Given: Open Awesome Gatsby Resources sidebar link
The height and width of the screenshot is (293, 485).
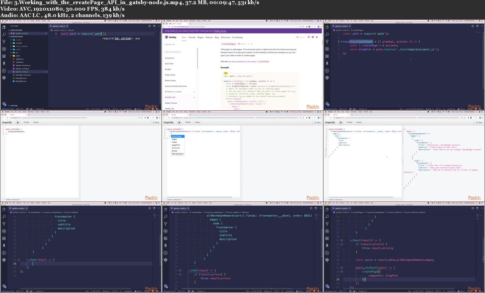Looking at the screenshot, I should [x=176, y=86].
